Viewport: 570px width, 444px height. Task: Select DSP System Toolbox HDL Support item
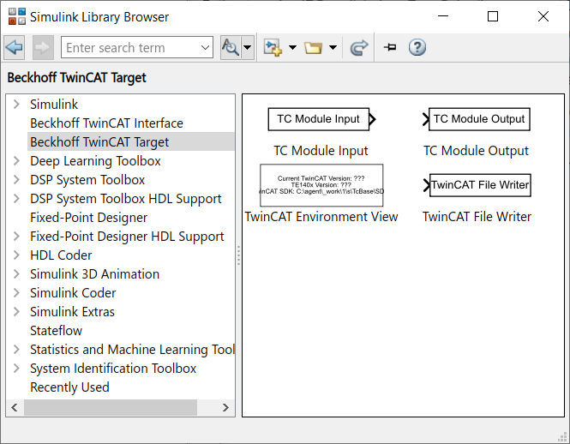126,199
